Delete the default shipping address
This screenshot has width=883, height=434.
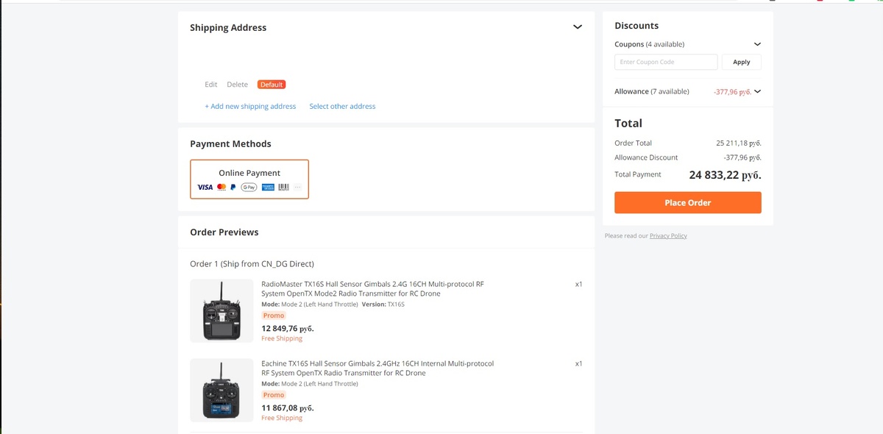tap(237, 85)
